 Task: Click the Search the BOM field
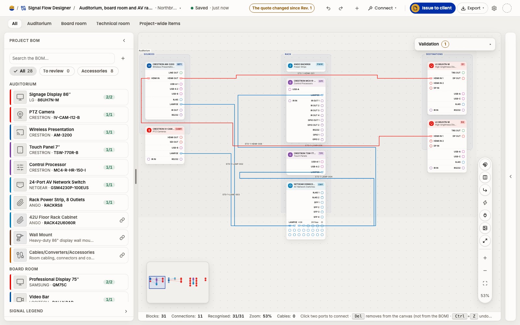(62, 58)
